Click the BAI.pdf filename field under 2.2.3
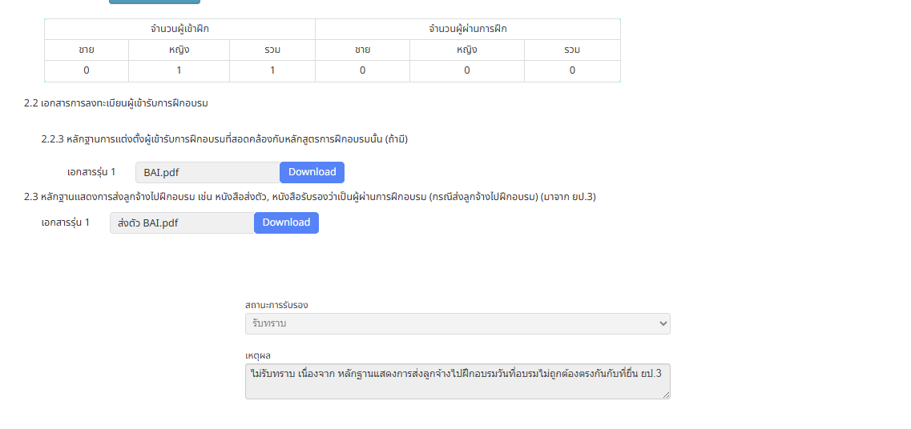The image size is (911, 429). click(x=207, y=172)
